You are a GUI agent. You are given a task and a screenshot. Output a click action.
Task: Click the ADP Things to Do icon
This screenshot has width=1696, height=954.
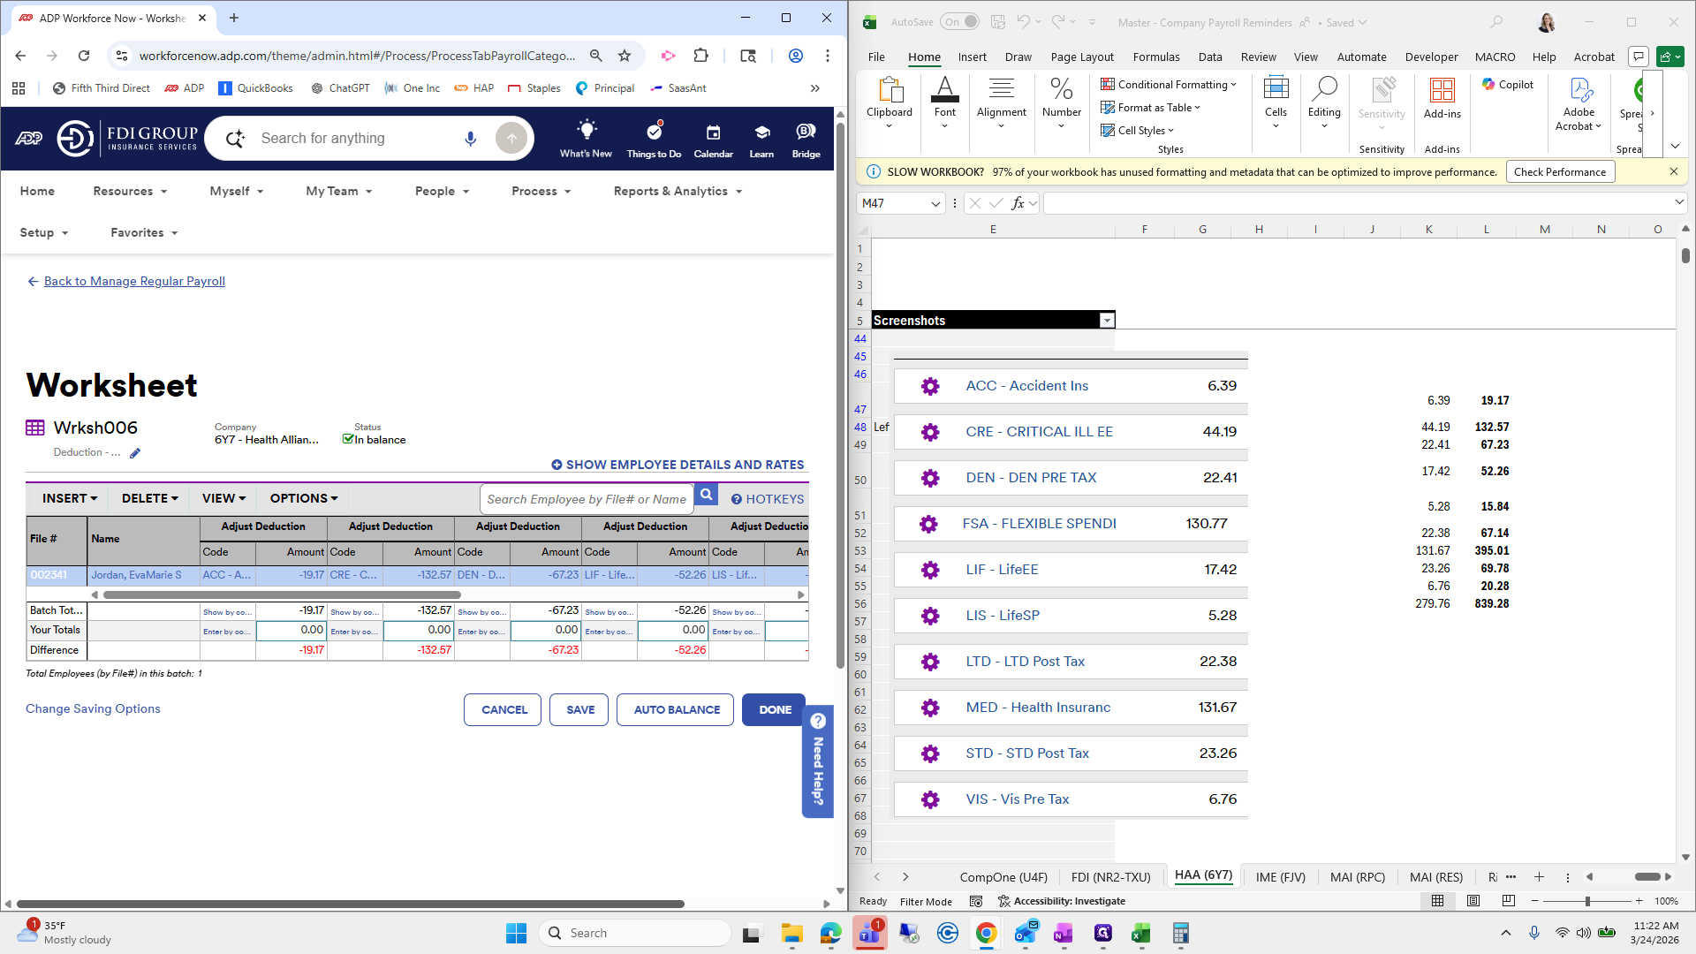[x=654, y=132]
